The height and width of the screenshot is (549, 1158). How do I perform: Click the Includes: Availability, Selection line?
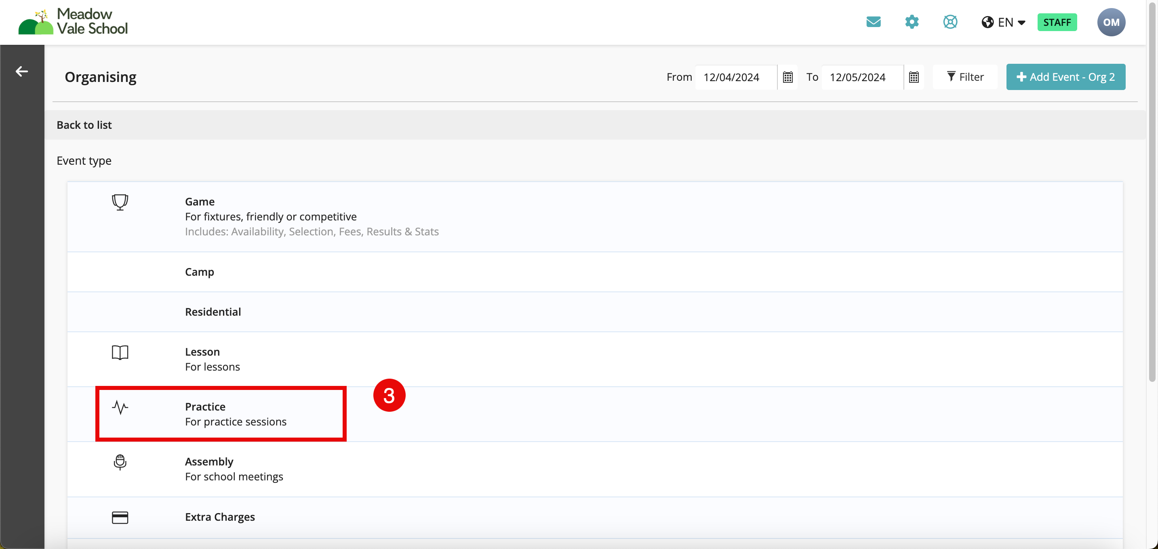point(312,231)
